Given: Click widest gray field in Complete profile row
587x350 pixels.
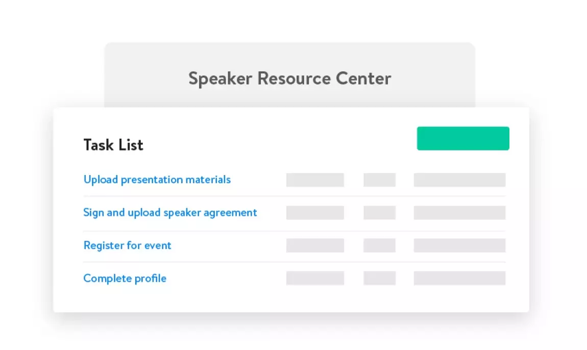Looking at the screenshot, I should click(x=459, y=278).
